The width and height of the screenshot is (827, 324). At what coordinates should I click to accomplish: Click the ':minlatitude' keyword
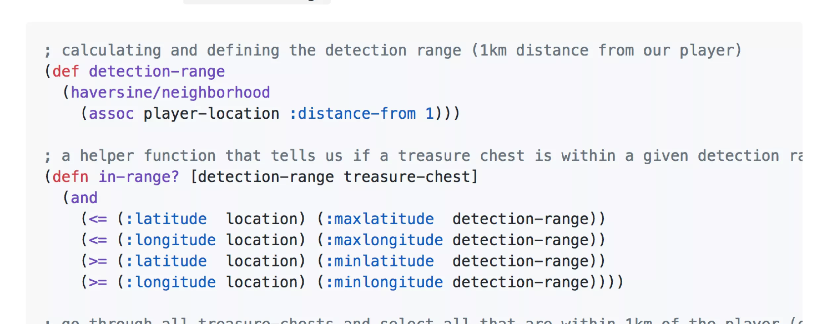pos(380,261)
